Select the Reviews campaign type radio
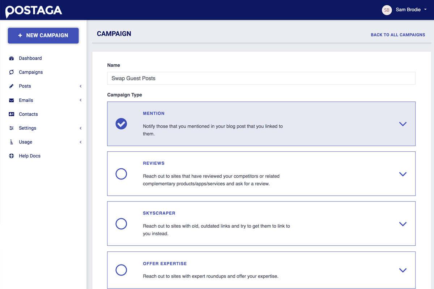 [121, 174]
